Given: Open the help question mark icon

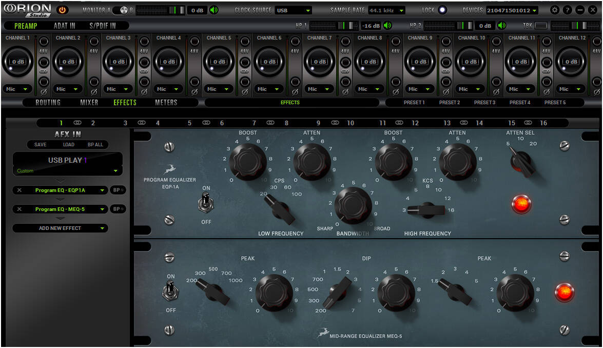Looking at the screenshot, I should tap(567, 10).
